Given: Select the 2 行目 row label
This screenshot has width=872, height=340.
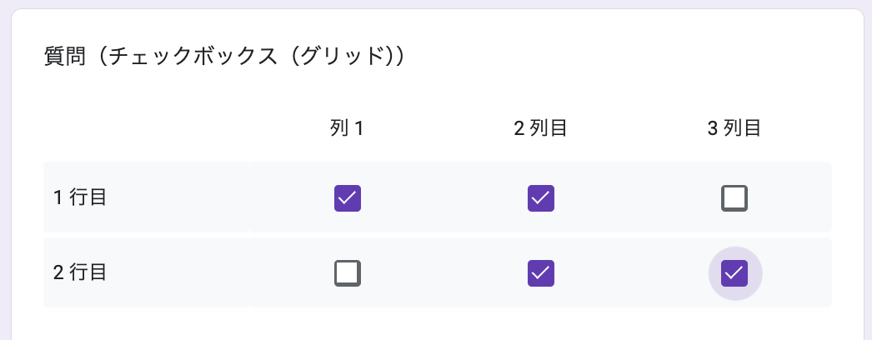Looking at the screenshot, I should coord(80,272).
